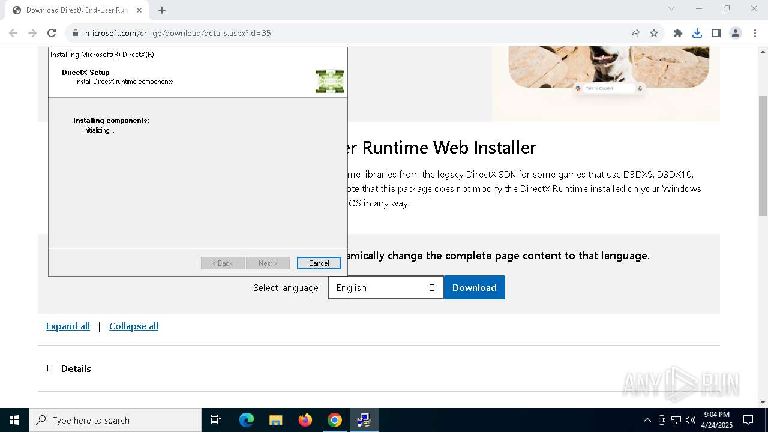768x432 pixels.
Task: Show hidden system tray icons
Action: 647,420
